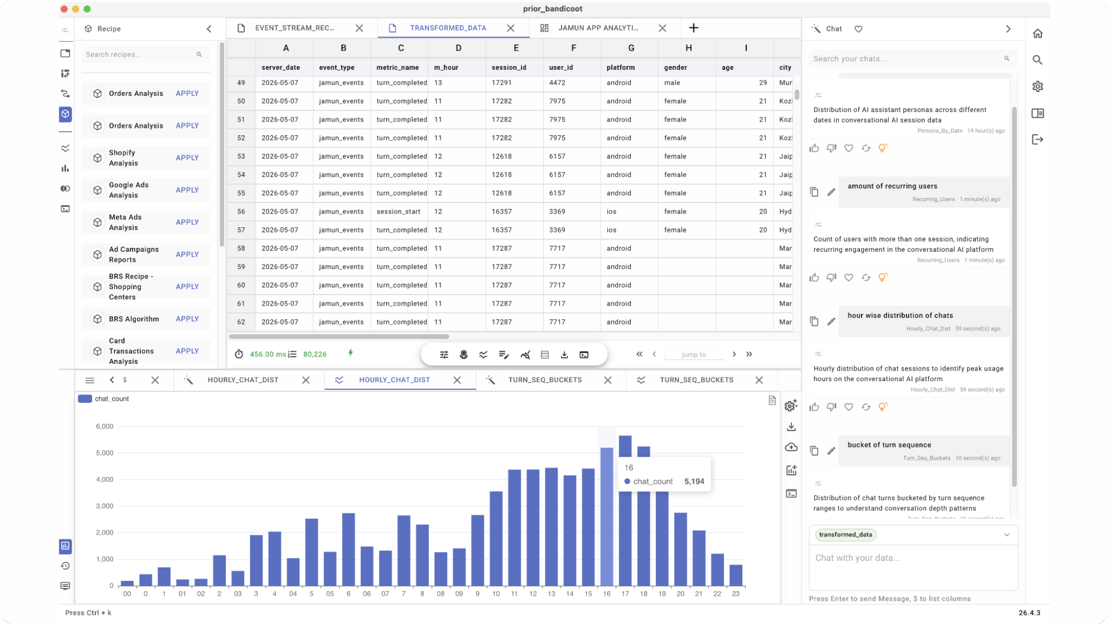Click the highlighted hour 16 bar in chart
Screen dimensions: 1109x624
coord(606,516)
